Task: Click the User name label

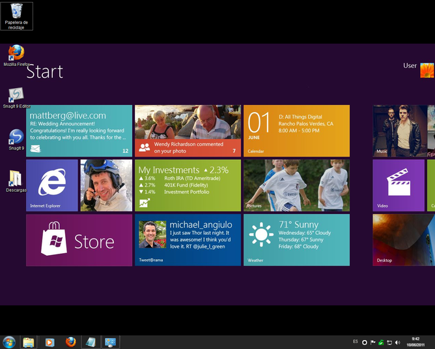Action: (x=410, y=66)
